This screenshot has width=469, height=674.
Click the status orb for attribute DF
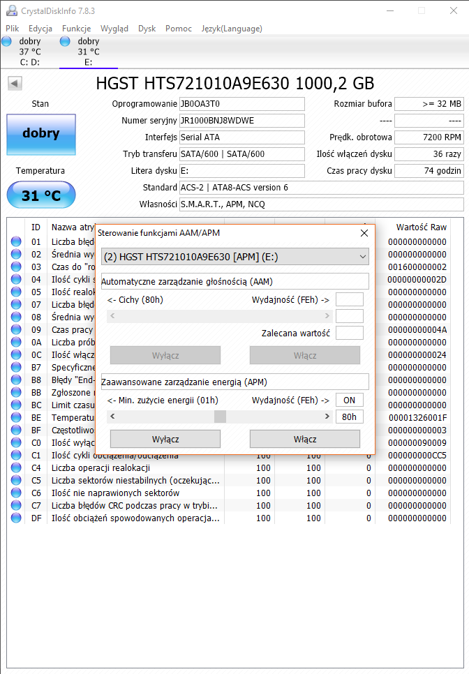[x=16, y=518]
